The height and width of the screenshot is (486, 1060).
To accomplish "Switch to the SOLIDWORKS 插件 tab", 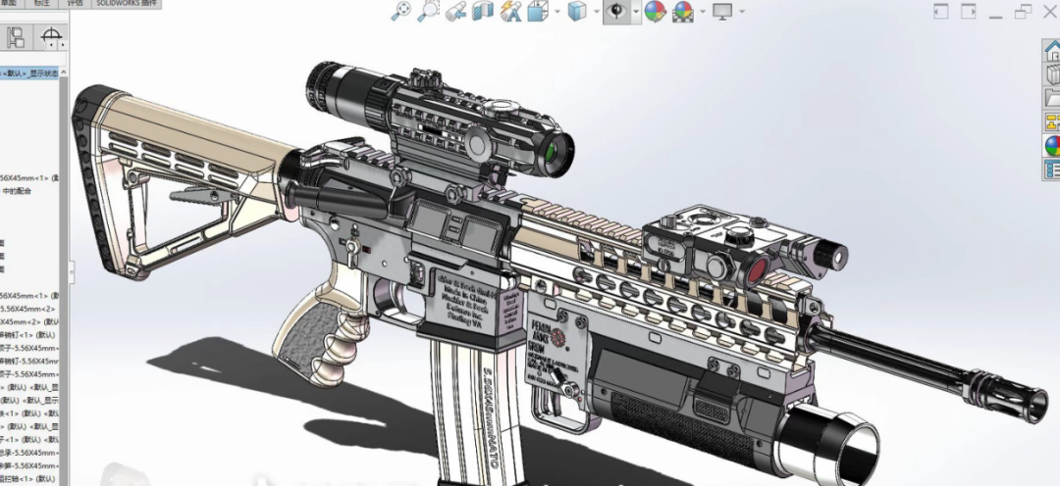I will click(x=126, y=3).
